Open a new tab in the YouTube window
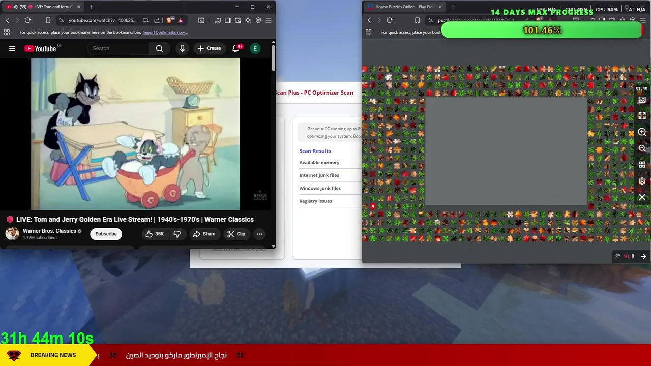Screen dimensions: 651x366 click(91, 7)
